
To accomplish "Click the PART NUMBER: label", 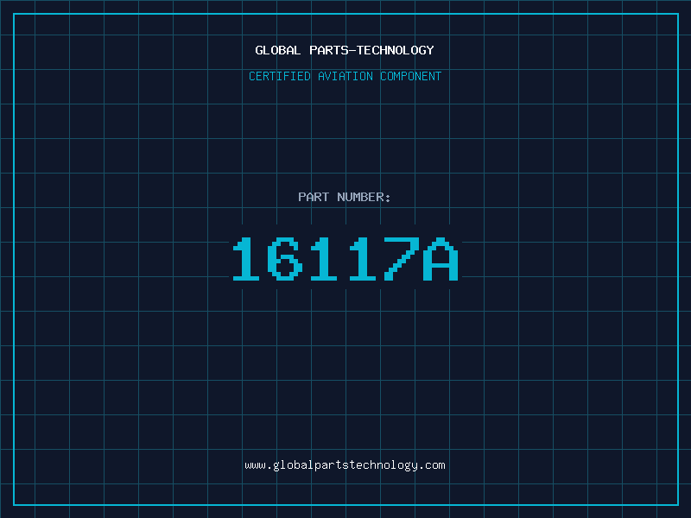I will tap(344, 197).
